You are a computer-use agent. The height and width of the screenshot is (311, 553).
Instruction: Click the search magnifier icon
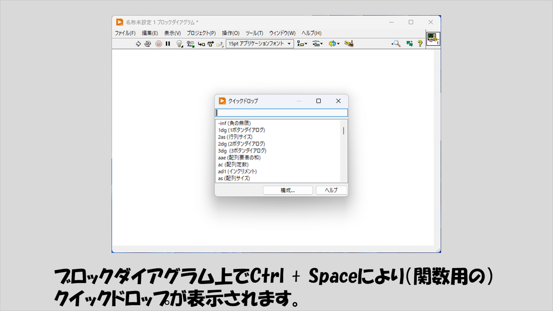tap(396, 44)
